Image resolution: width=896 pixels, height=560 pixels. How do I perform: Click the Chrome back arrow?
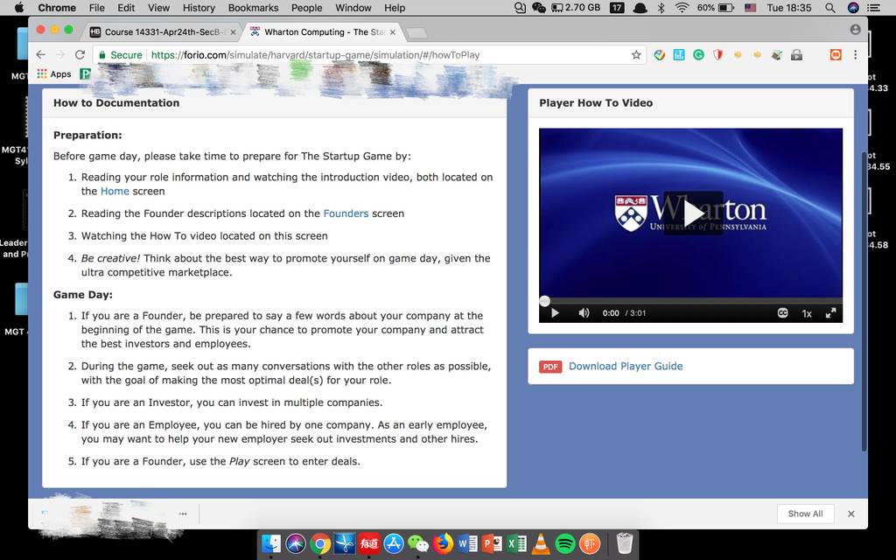point(40,55)
